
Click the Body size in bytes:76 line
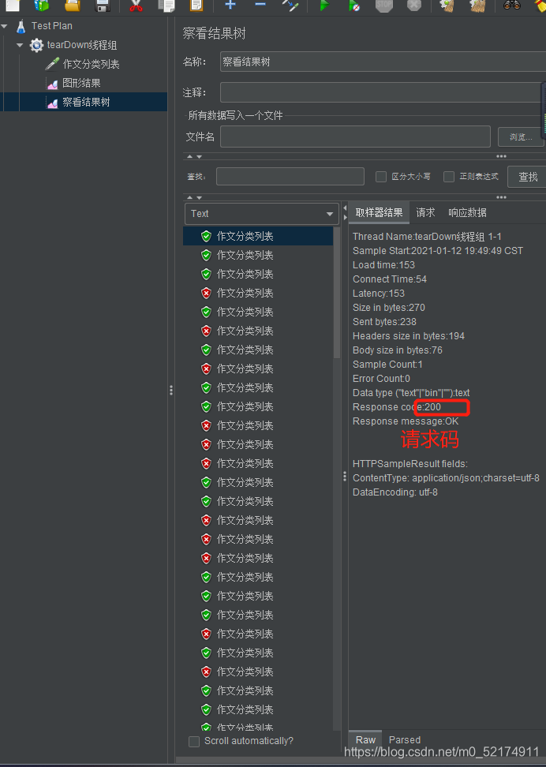point(397,350)
